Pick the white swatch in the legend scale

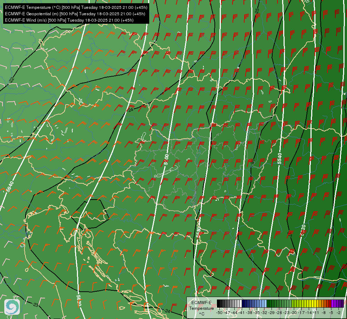pos(241,303)
